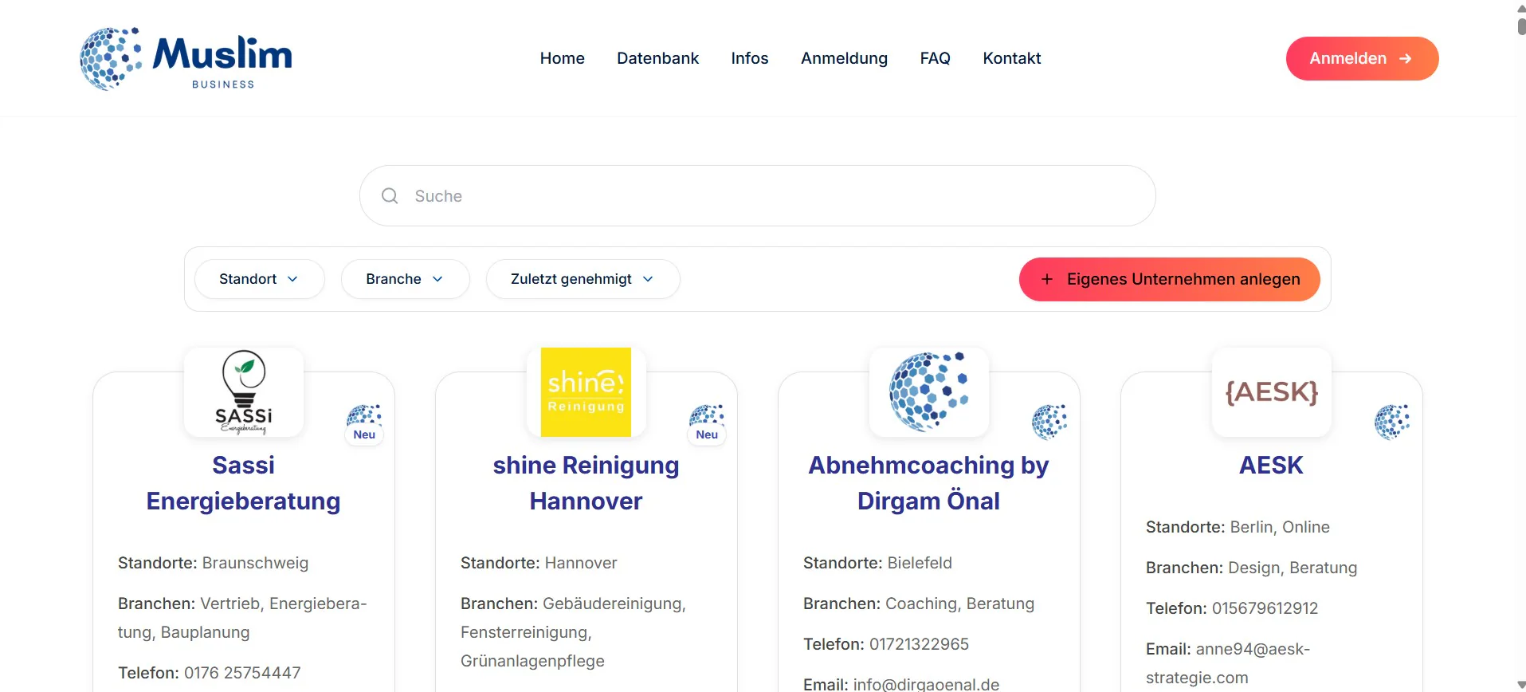Open the FAQ menu item
1526x692 pixels.
[935, 58]
